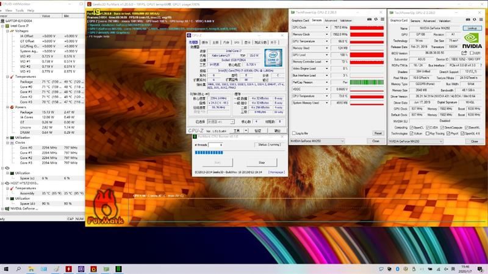
Task: Toggle the UEFI checkbox in GPU-Z
Action: (x=472, y=53)
